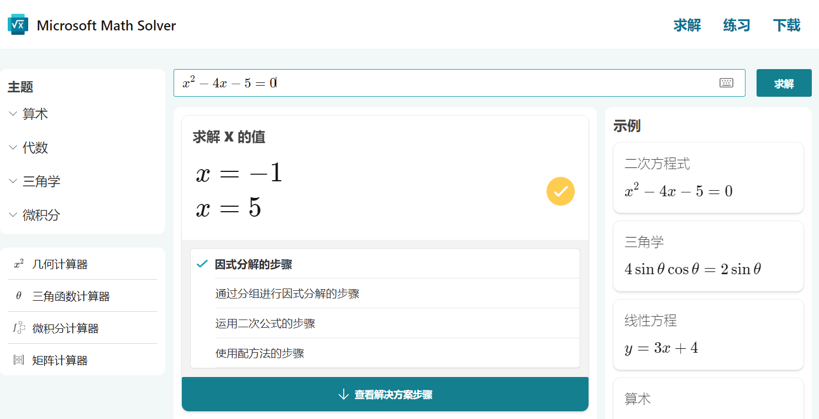Click the example 4 sin θ cos θ = 2 sin θ
Image resolution: width=819 pixels, height=419 pixels.
pyautogui.click(x=693, y=269)
